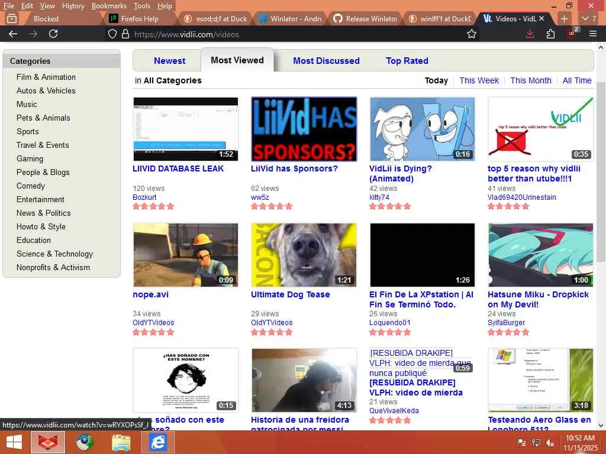Click the address bar URL field
Screen dimensions: 606x454
point(286,34)
